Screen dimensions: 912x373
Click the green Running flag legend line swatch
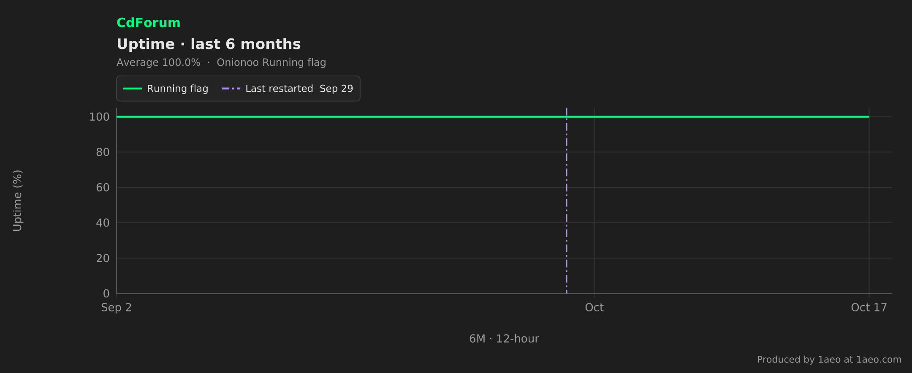132,89
